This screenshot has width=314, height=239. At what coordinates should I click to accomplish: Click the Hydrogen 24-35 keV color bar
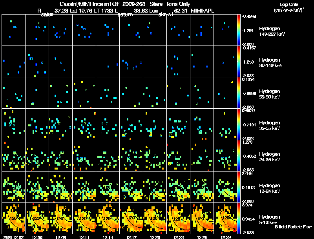pyautogui.click(x=239, y=155)
